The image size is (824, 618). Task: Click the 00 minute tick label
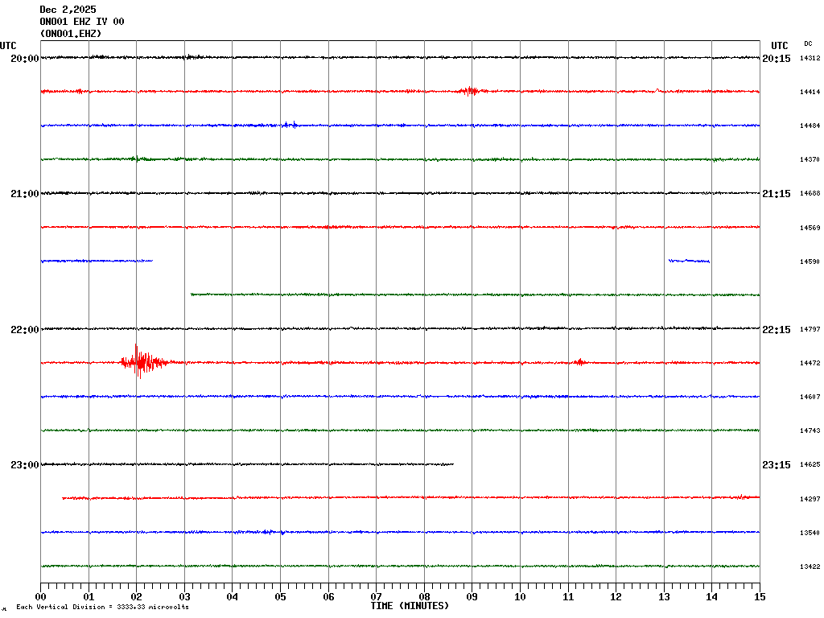[x=41, y=597]
